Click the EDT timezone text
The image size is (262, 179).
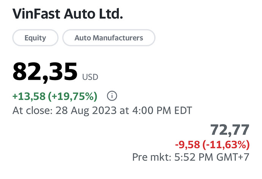[x=181, y=111]
